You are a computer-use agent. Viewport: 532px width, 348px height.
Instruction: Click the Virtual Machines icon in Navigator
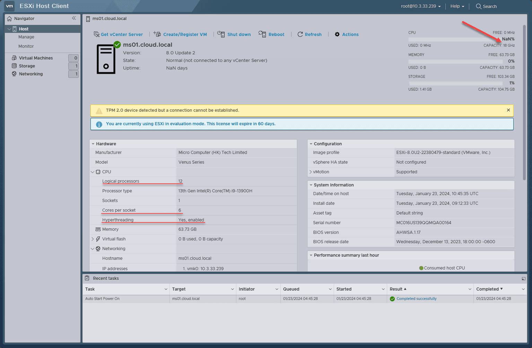(x=14, y=58)
